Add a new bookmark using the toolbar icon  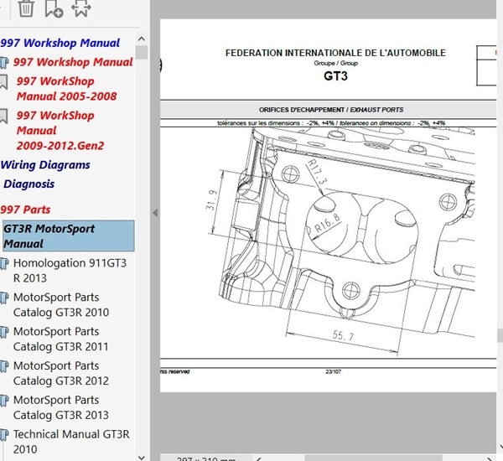(x=54, y=8)
